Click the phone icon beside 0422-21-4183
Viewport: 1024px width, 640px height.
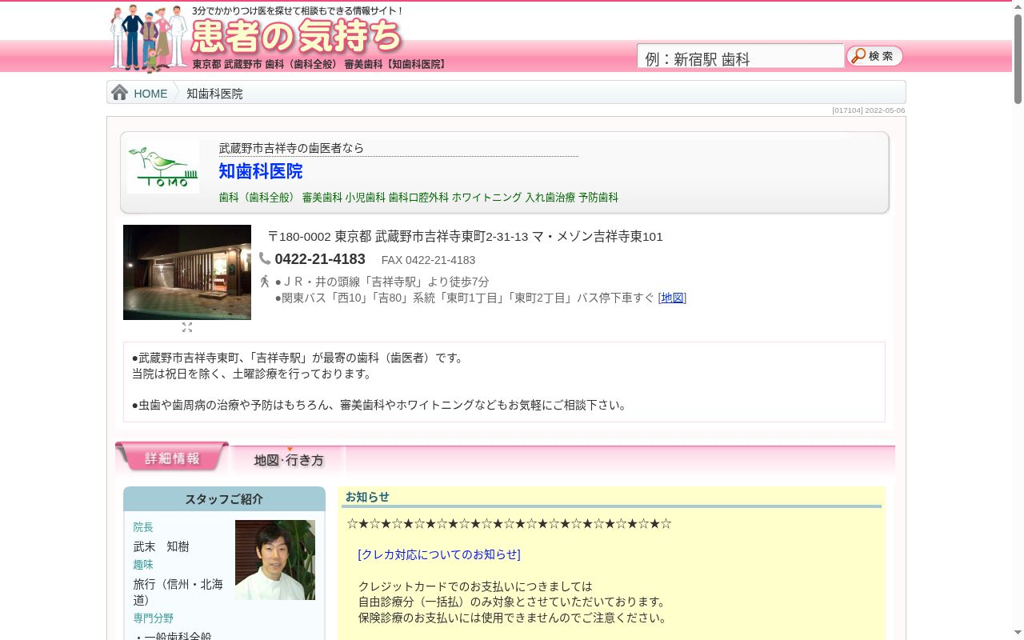point(265,258)
